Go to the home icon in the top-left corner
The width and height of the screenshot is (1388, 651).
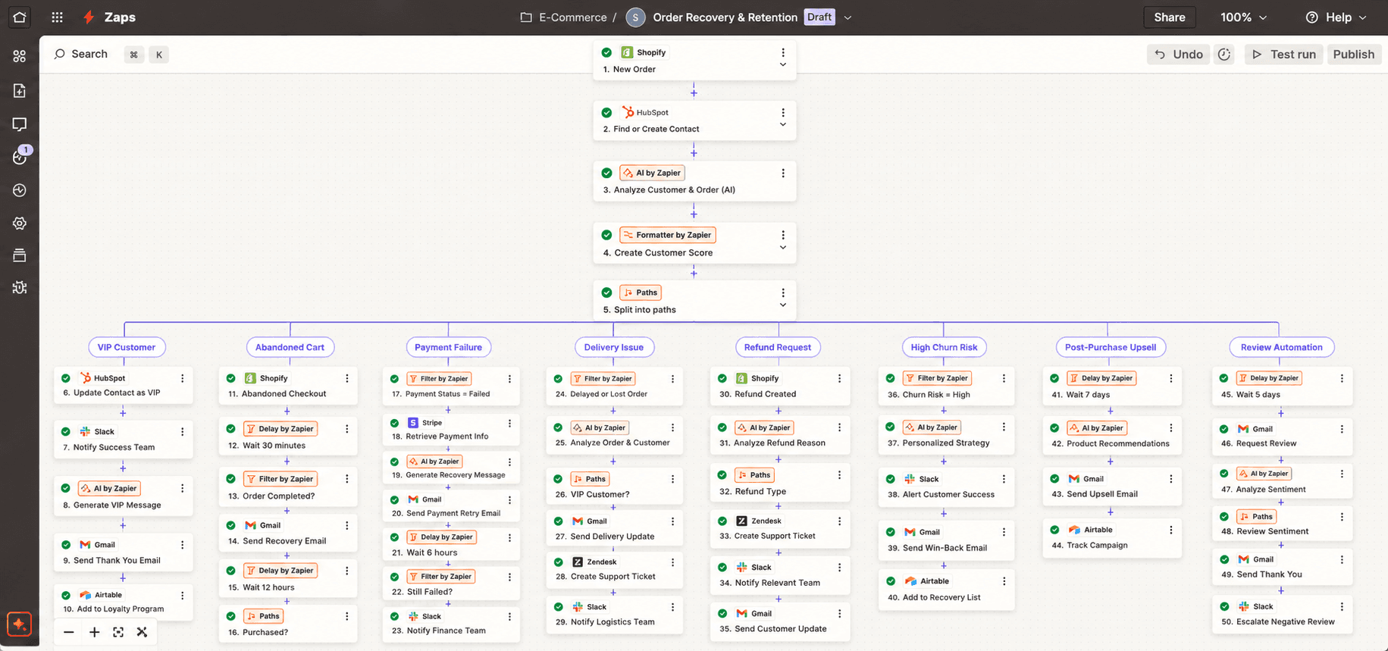point(19,17)
